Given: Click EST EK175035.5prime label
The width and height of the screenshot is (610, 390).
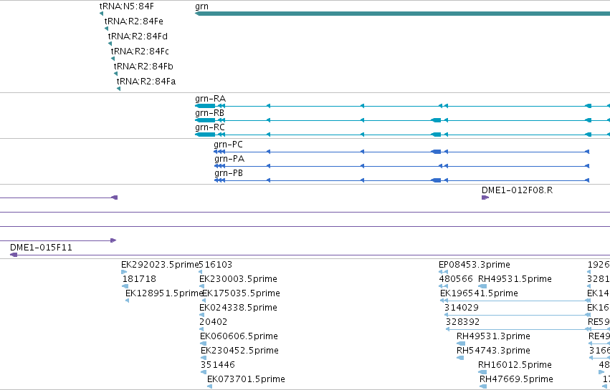Looking at the screenshot, I should (x=241, y=293).
